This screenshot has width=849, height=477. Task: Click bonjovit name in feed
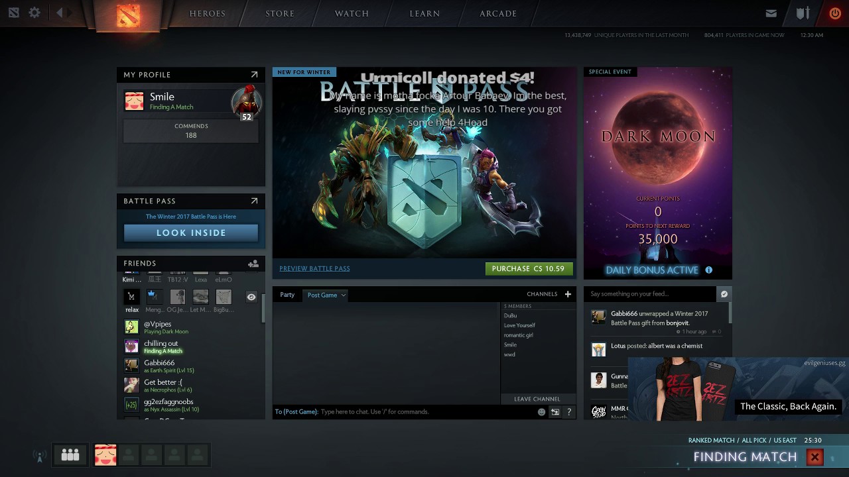pyautogui.click(x=677, y=323)
